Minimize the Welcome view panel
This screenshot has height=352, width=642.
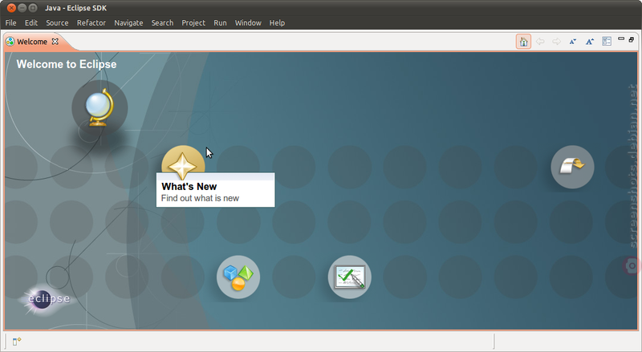[x=621, y=38]
